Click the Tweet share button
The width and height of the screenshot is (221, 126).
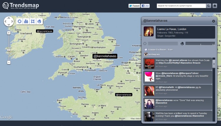point(134,6)
